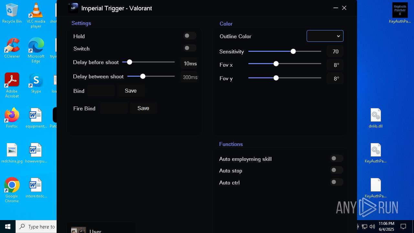414x233 pixels.
Task: Click the Settings section heading
Action: (81, 23)
